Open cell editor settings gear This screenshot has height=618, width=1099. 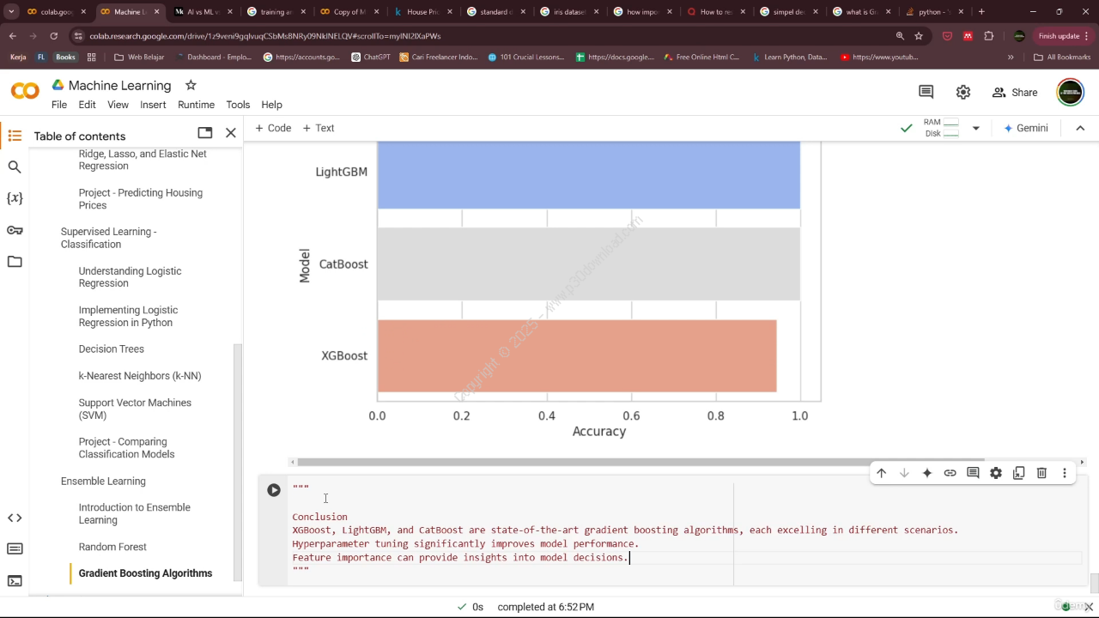tap(996, 473)
